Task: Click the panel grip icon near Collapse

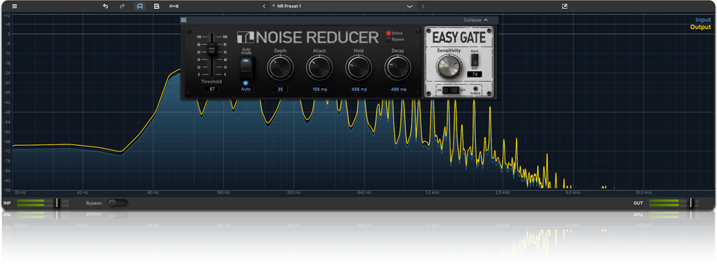Action: [x=183, y=20]
